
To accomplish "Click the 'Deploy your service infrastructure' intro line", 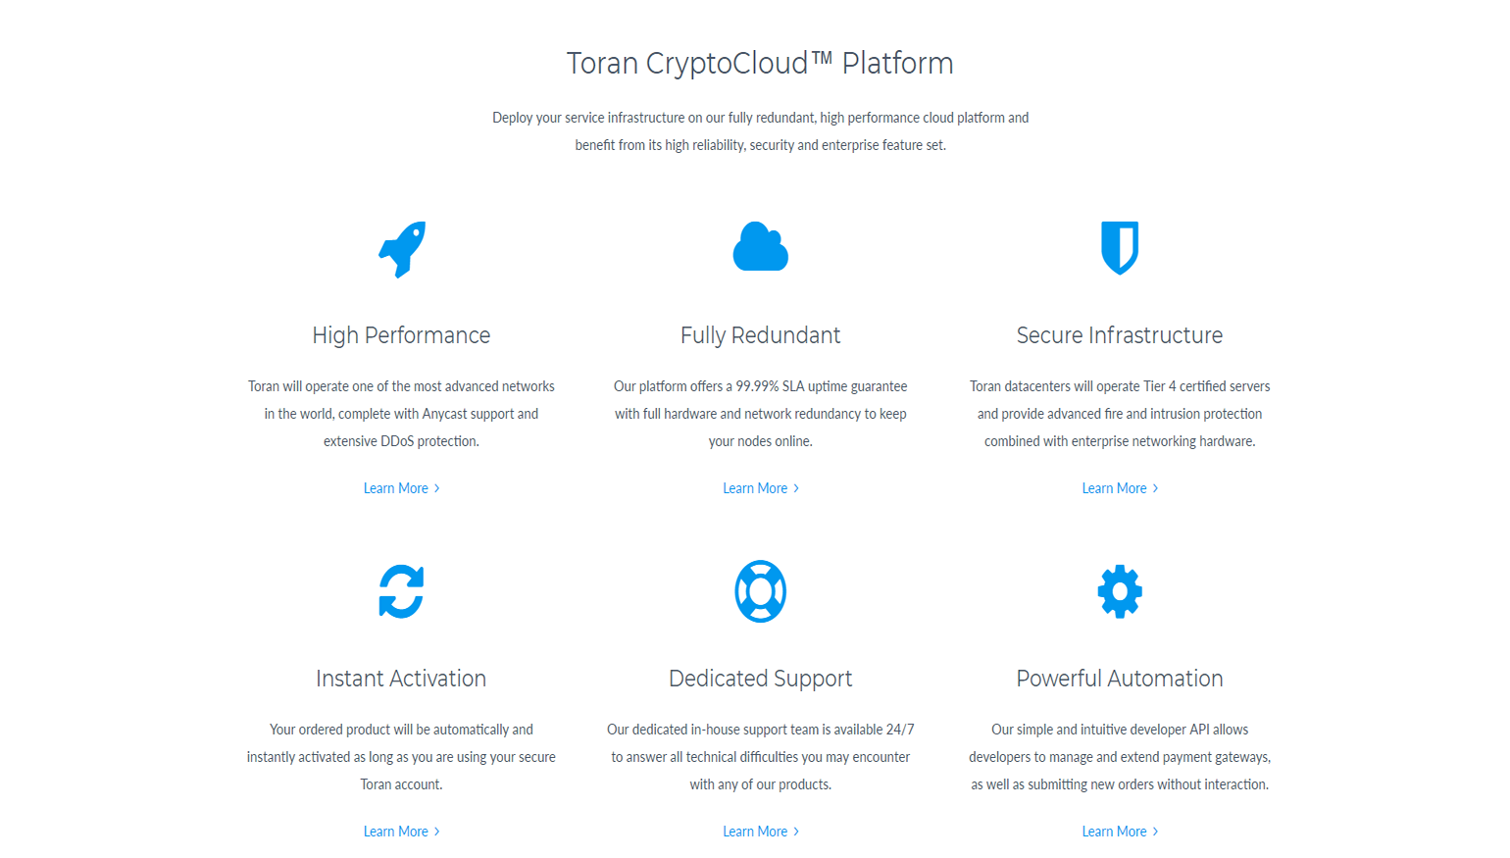I will 761,118.
